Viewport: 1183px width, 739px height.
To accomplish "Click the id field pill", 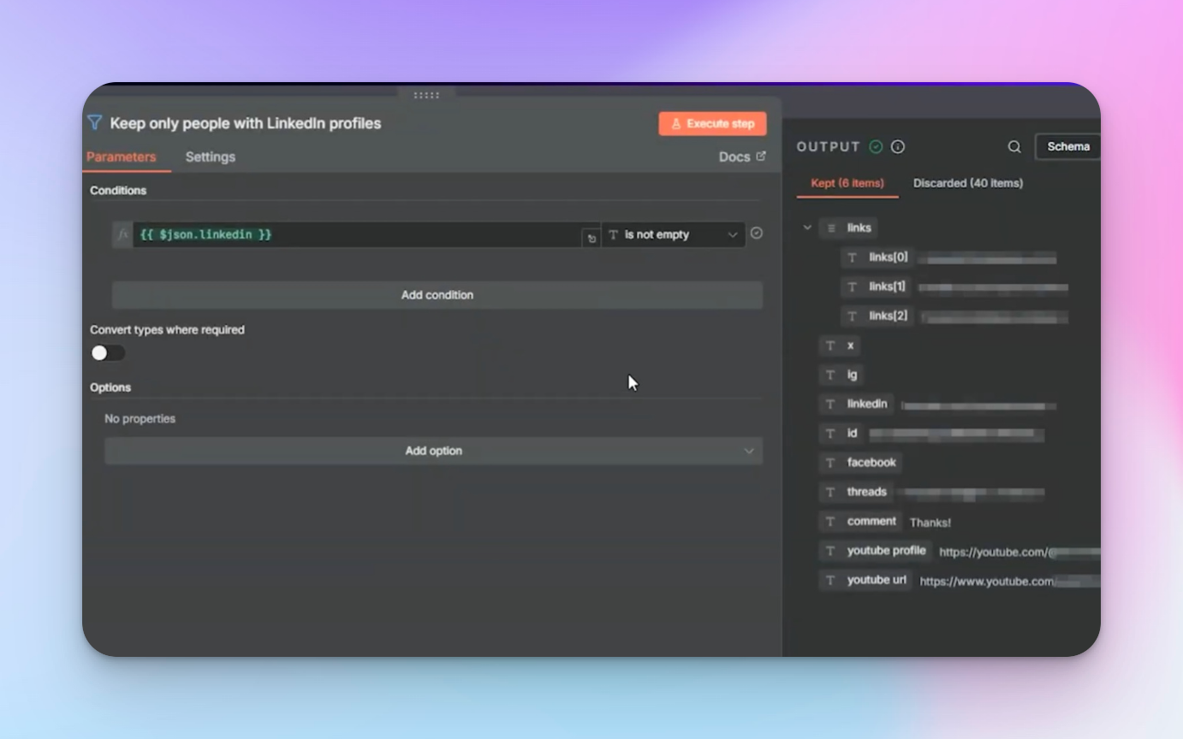I will click(841, 434).
